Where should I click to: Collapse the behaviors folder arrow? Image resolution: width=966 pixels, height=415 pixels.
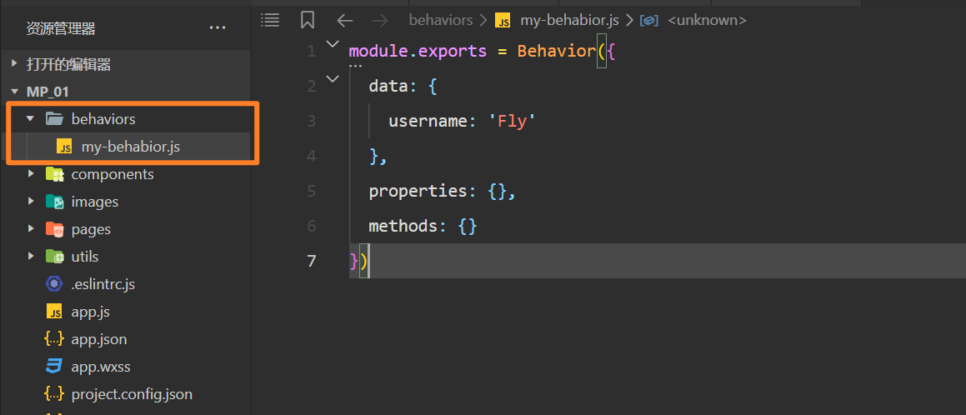30,118
